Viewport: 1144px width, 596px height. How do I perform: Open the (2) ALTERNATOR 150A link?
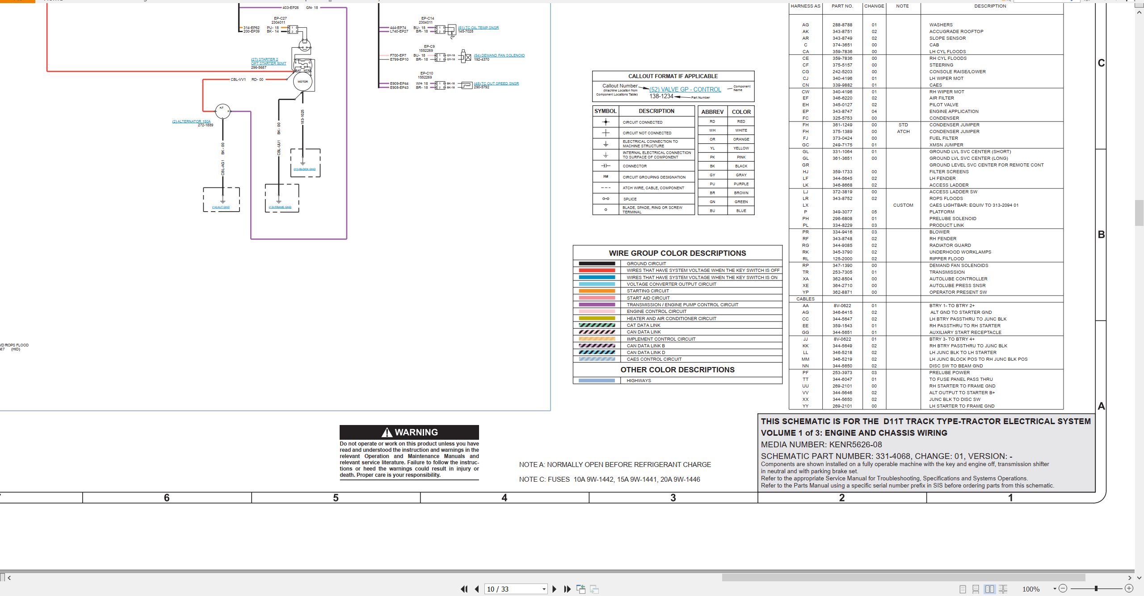pos(191,121)
